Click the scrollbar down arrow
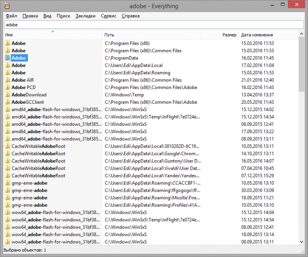 [x=301, y=242]
